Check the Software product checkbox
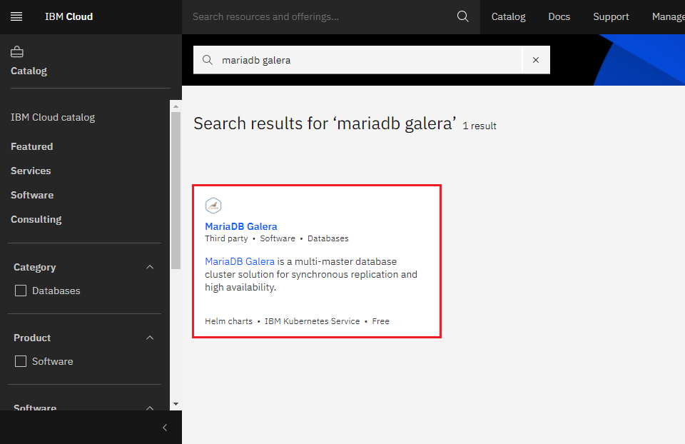The width and height of the screenshot is (685, 444). tap(21, 361)
